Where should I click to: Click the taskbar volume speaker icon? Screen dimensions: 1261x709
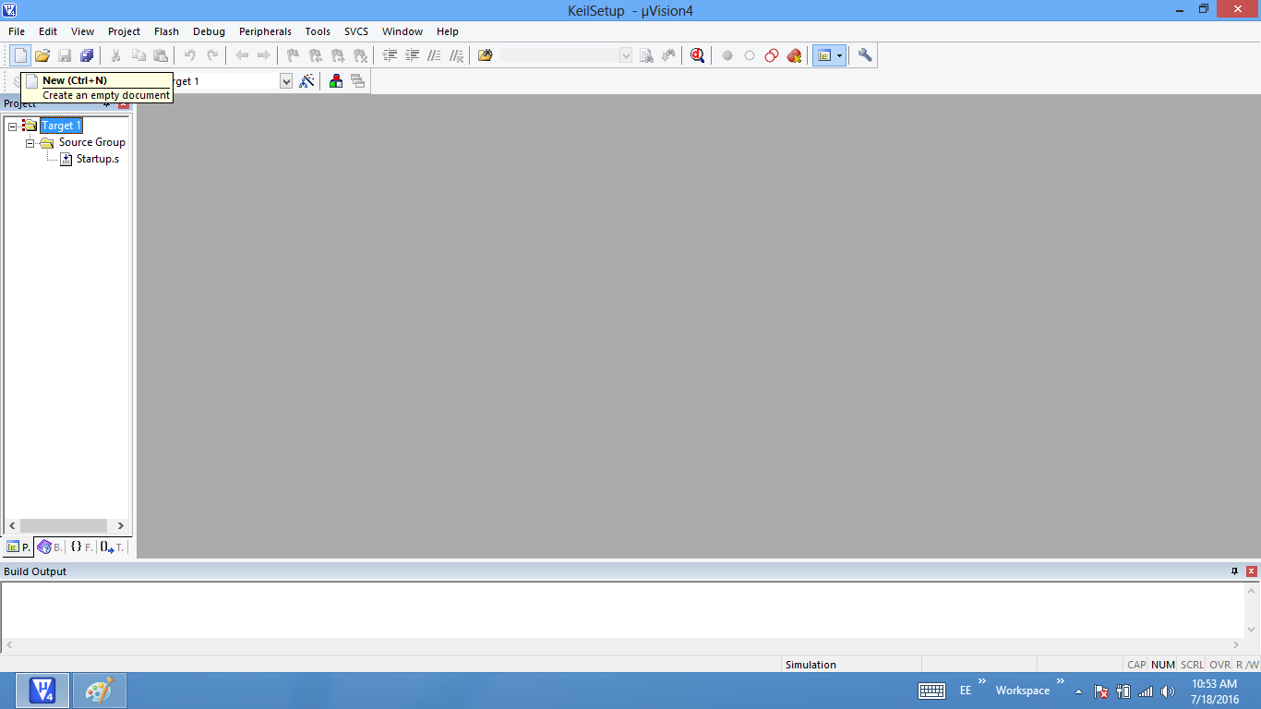(x=1168, y=691)
